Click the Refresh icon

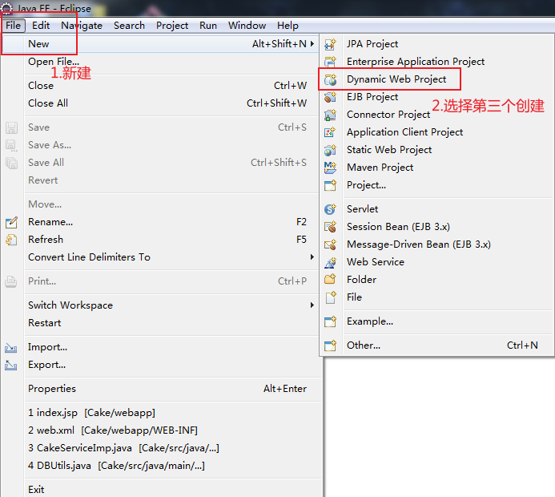11,240
